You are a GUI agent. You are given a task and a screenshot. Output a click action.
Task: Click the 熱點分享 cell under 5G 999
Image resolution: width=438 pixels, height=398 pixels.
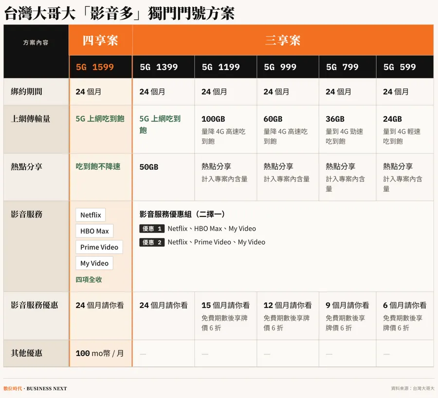[x=288, y=177]
